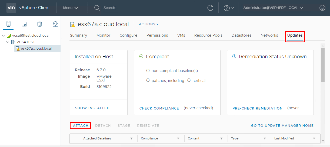Open the Datastores tab
The image size is (330, 147).
click(x=241, y=35)
